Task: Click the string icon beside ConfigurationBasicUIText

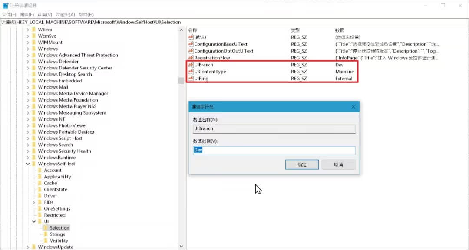Action: click(x=190, y=44)
